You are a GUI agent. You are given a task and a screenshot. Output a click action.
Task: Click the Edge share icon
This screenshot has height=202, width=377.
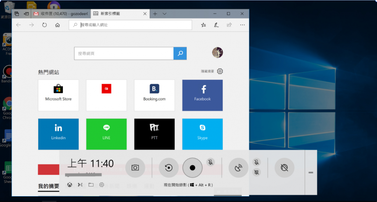[x=229, y=25]
